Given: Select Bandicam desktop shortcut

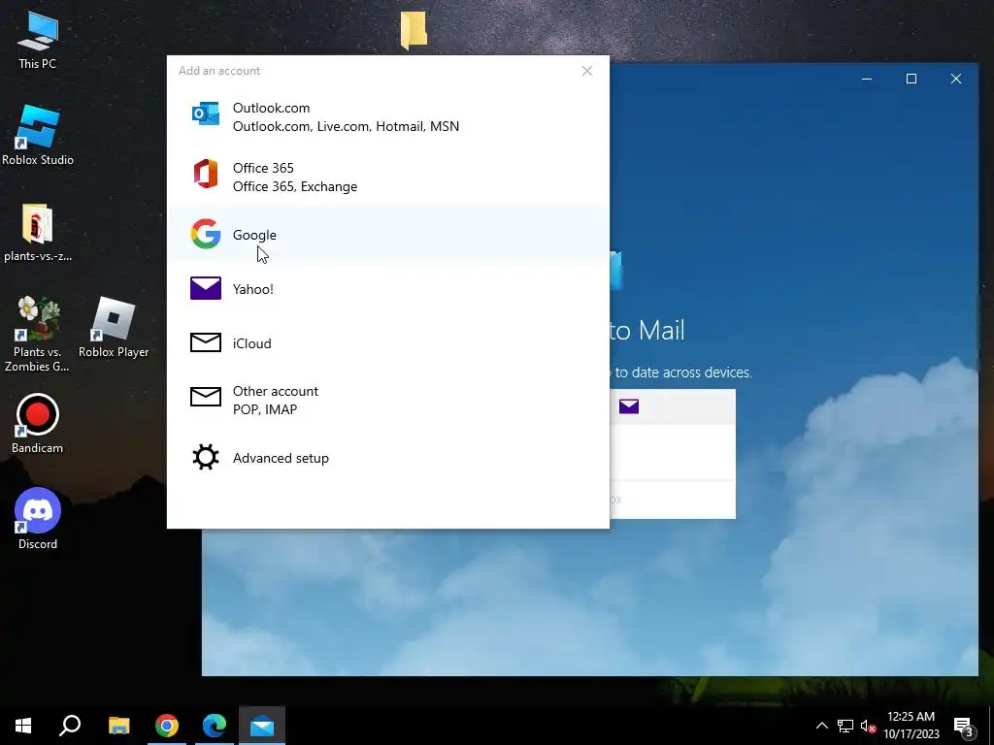Looking at the screenshot, I should 38,424.
